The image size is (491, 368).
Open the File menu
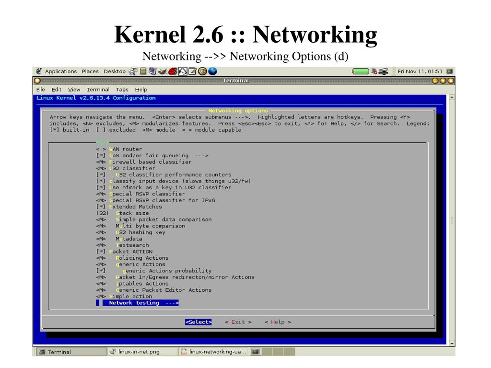(40, 90)
